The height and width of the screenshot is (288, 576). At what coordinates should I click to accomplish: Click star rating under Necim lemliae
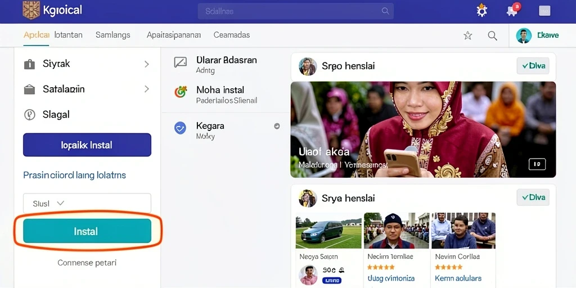pos(381,267)
